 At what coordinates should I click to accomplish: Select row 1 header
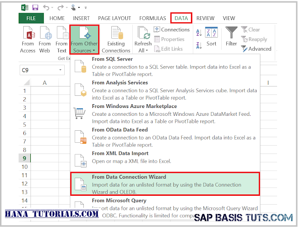pos(25,91)
